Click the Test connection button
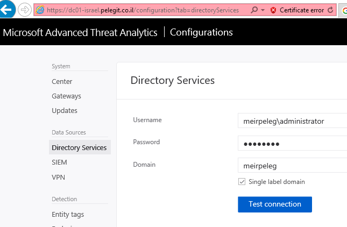 coord(275,204)
